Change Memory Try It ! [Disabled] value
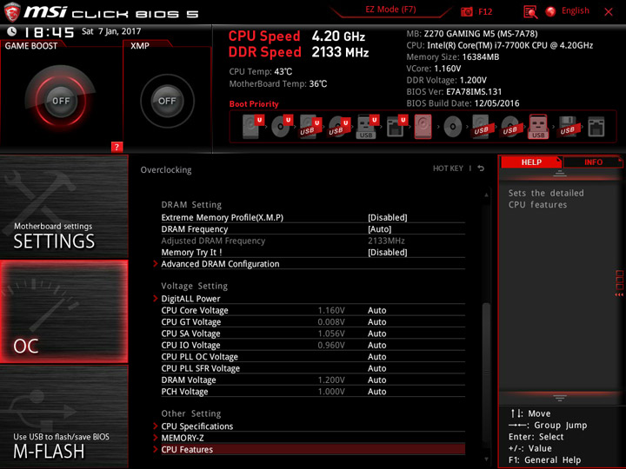 click(387, 253)
